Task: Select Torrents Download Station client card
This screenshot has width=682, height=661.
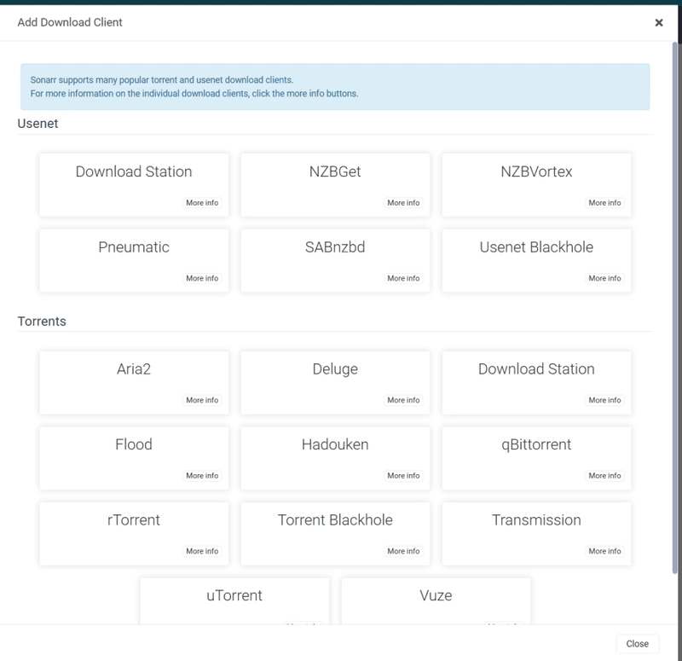Action: [537, 382]
